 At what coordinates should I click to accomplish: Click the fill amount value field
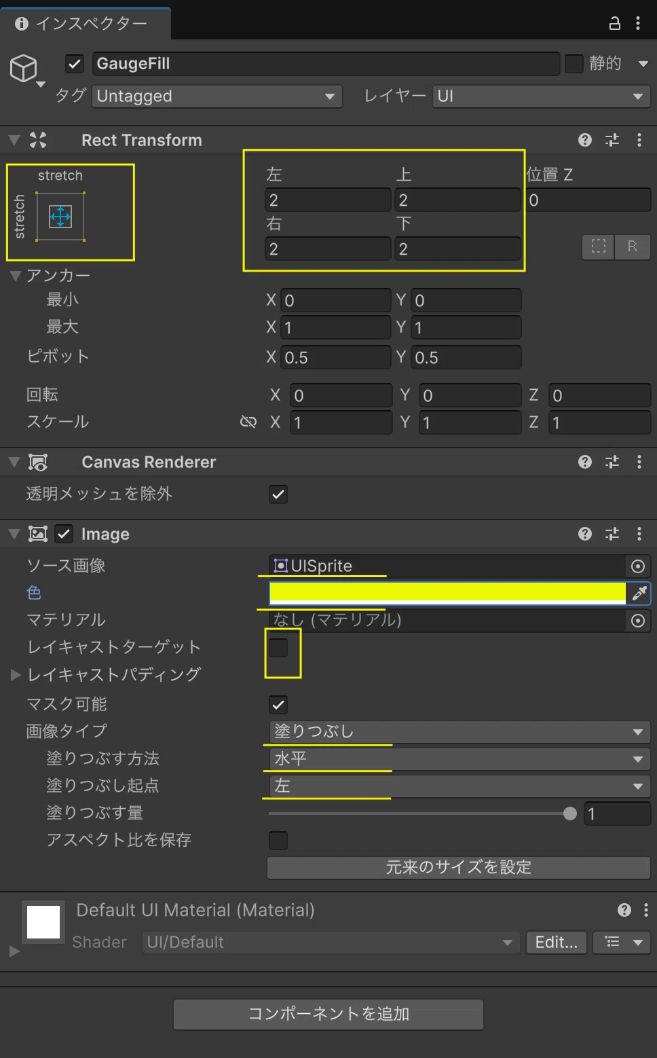click(618, 814)
